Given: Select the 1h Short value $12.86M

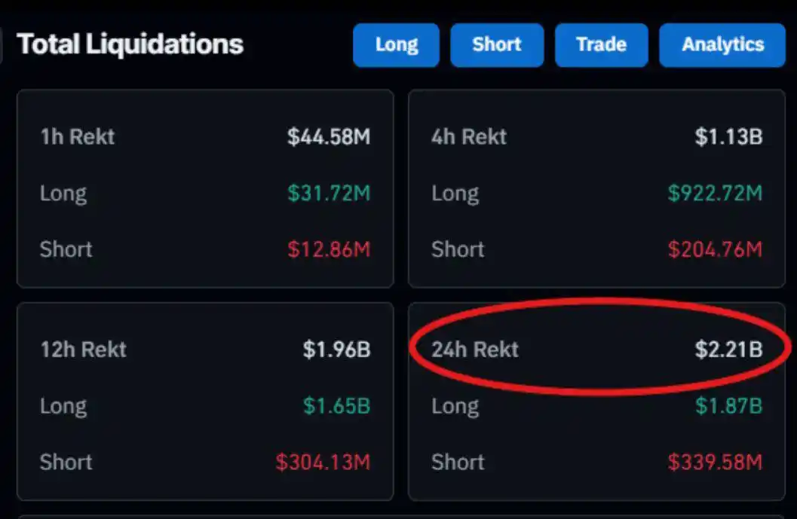Looking at the screenshot, I should [329, 249].
